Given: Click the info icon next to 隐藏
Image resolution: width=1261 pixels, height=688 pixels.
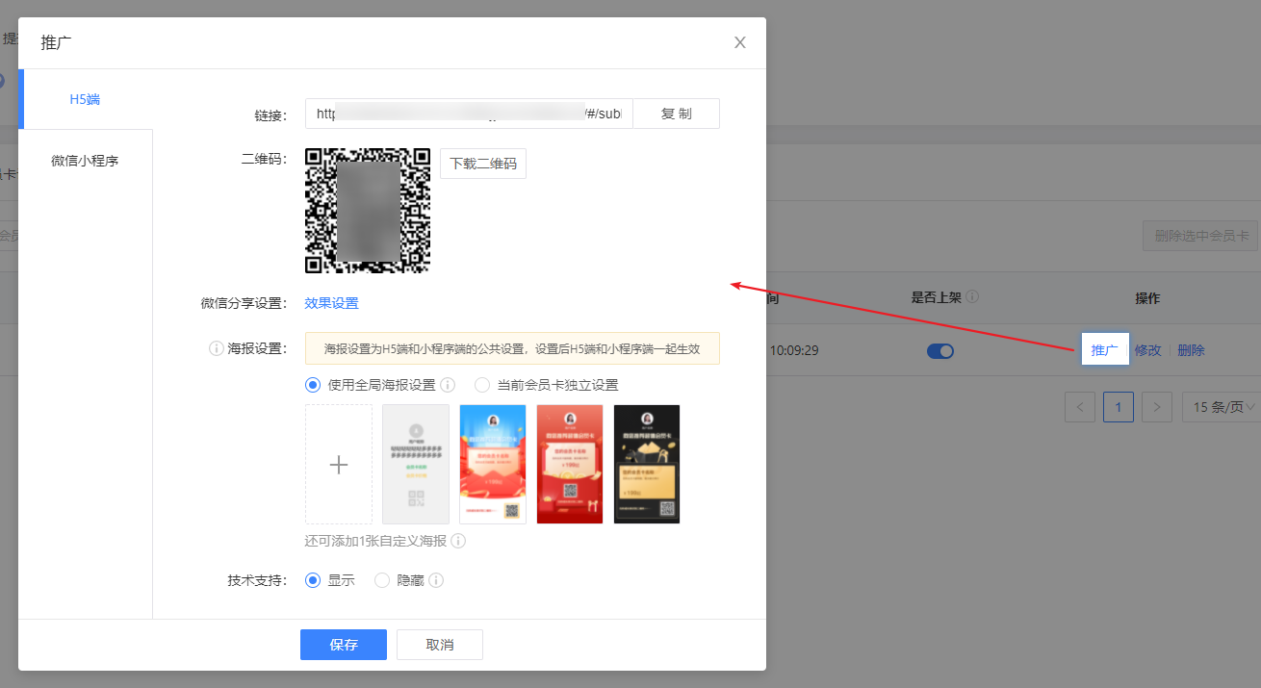Looking at the screenshot, I should click(x=436, y=580).
